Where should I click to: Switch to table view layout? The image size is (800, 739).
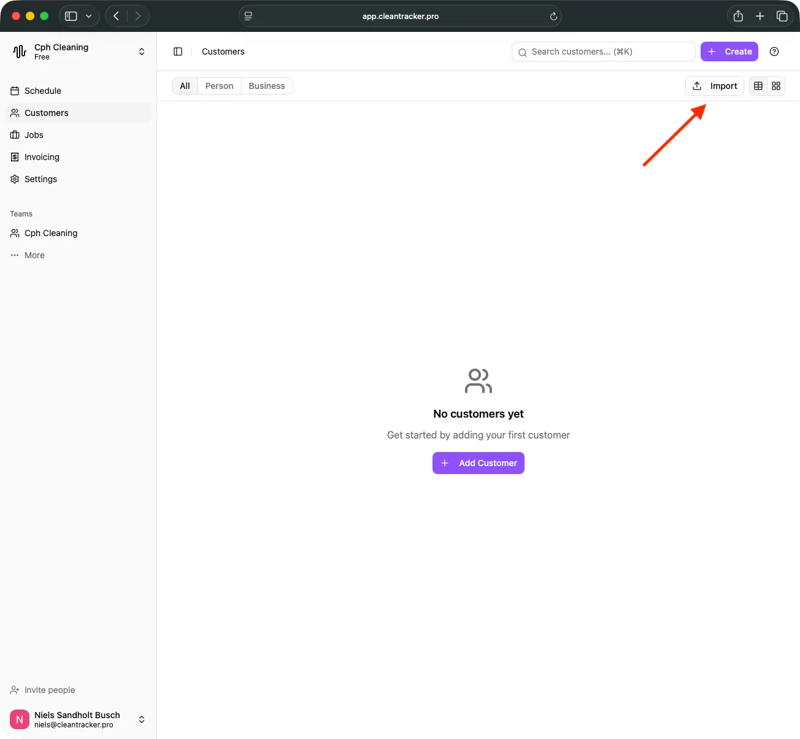[758, 86]
